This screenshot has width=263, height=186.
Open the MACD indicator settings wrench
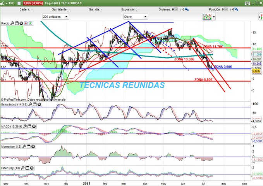click(x=25, y=126)
